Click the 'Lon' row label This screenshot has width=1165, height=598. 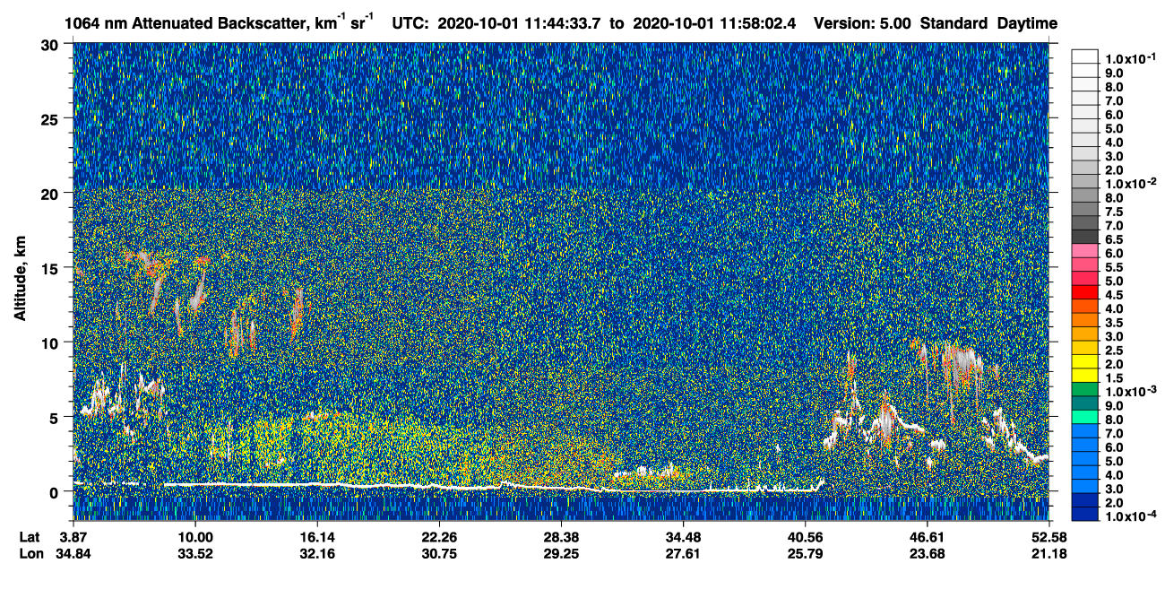[30, 553]
